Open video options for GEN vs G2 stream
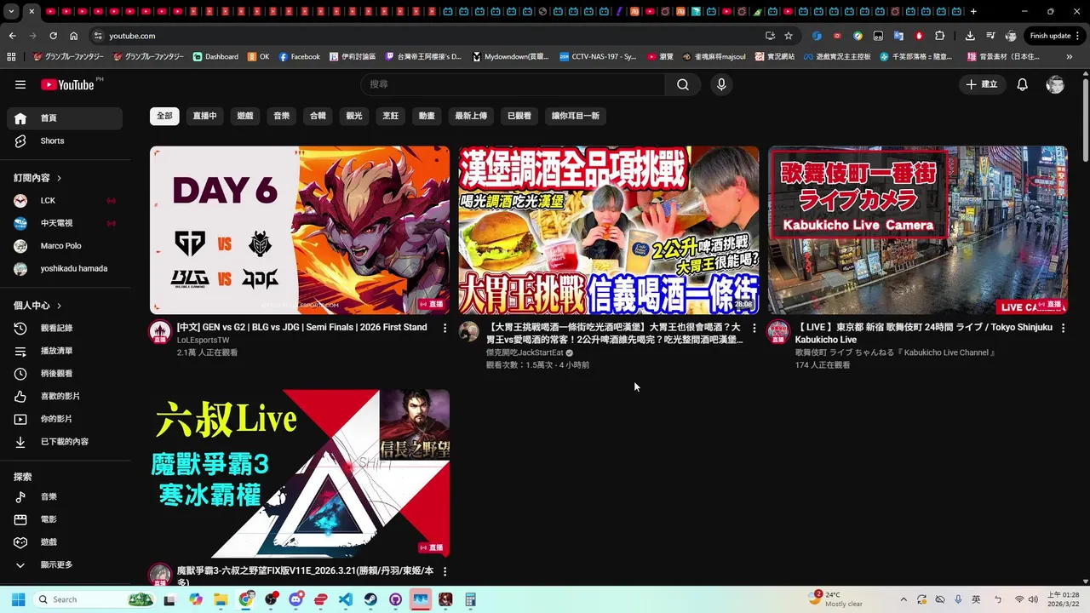 [445, 328]
